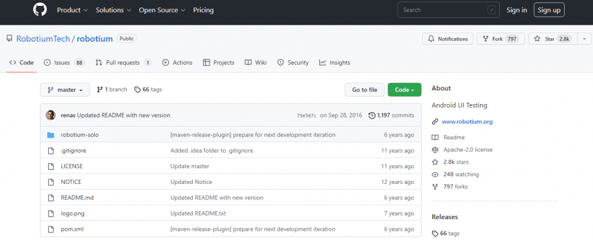This screenshot has width=593, height=240.
Task: Click the tag icon under Releases
Action: tap(435, 234)
